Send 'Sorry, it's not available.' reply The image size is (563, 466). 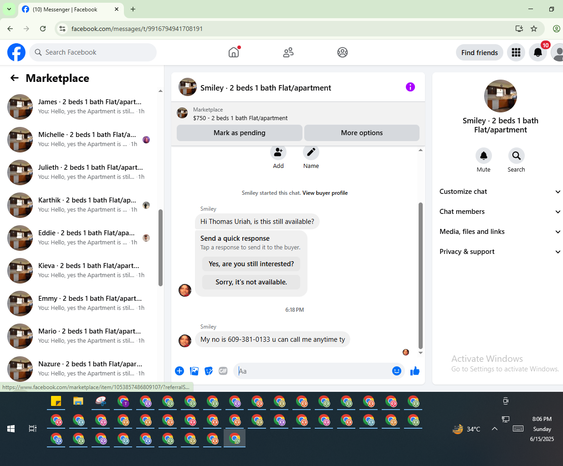[251, 282]
